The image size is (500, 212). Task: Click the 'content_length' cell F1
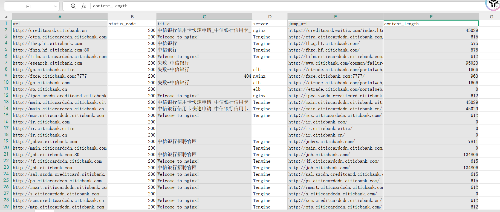pyautogui.click(x=431, y=24)
